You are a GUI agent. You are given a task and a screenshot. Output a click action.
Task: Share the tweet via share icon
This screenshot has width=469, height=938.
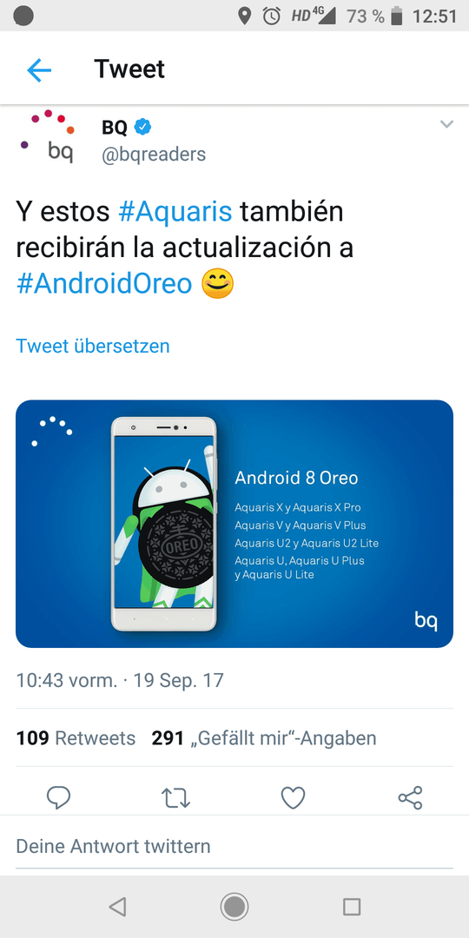click(410, 797)
